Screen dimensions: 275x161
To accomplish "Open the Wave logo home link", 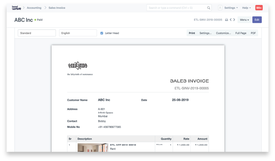I will click(17, 8).
